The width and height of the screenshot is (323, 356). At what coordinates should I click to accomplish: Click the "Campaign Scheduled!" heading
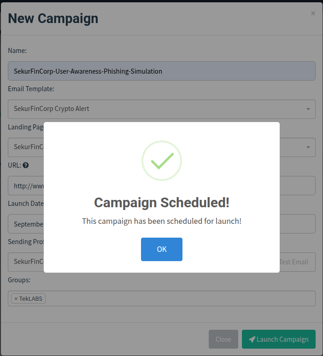tap(161, 203)
